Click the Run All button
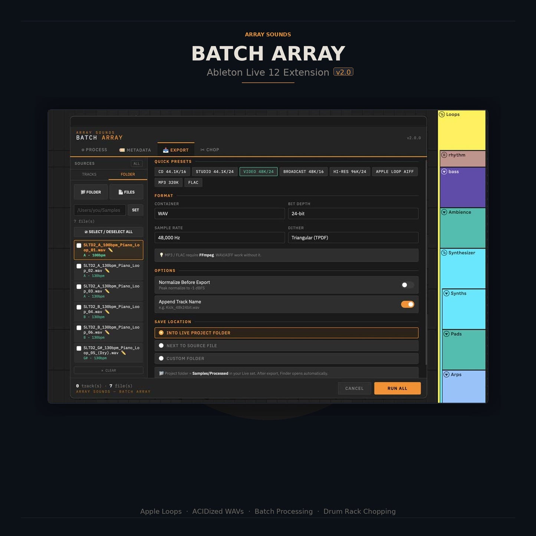 397,388
